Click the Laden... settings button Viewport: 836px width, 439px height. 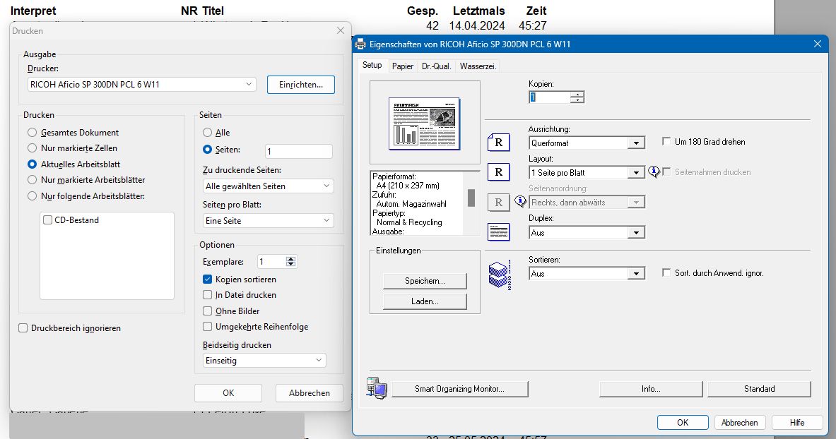point(425,301)
